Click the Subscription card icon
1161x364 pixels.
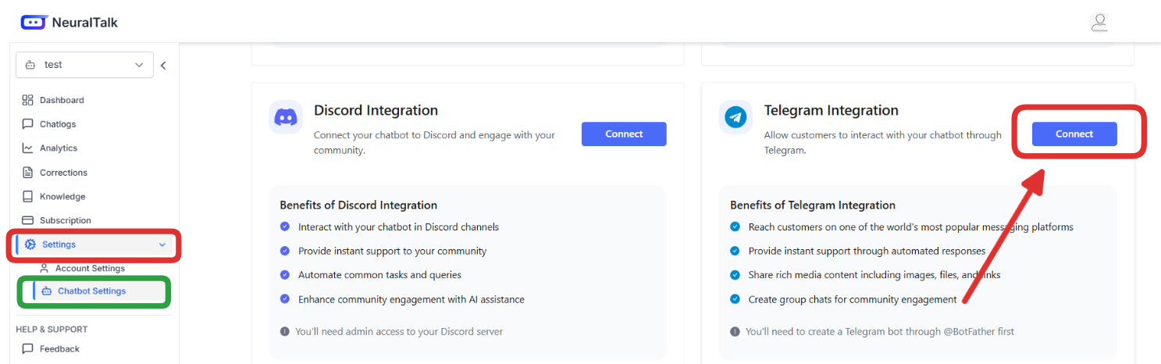[x=28, y=220]
